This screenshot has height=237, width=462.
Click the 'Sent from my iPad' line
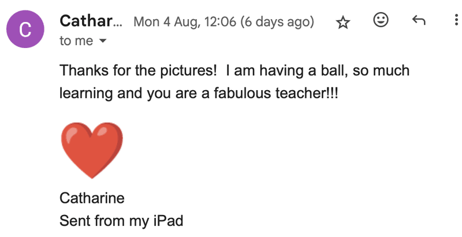[121, 221]
